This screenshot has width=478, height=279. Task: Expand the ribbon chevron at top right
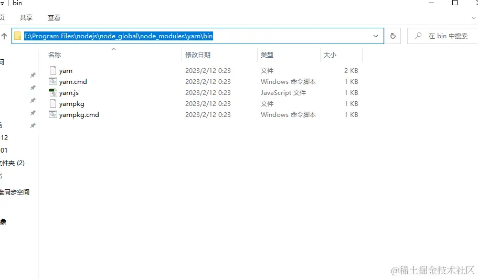pyautogui.click(x=474, y=18)
